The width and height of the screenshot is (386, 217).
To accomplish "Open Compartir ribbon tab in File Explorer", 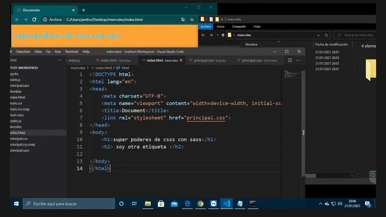I will (x=239, y=27).
